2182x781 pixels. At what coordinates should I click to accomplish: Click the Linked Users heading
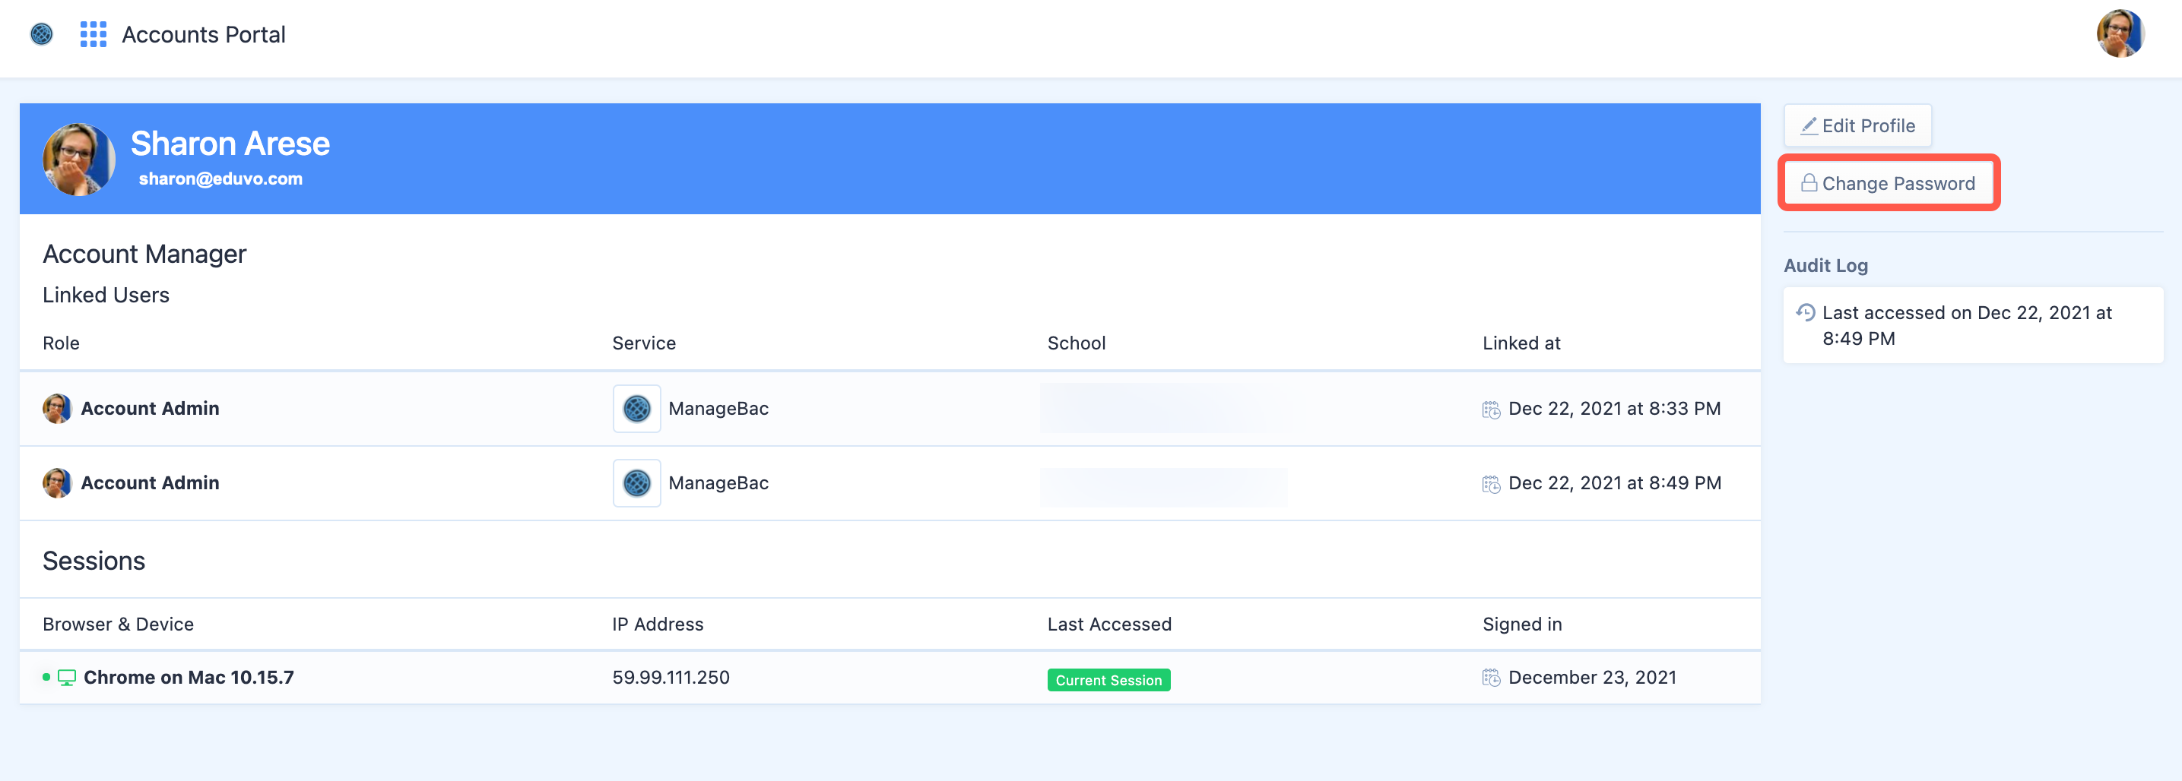tap(106, 296)
